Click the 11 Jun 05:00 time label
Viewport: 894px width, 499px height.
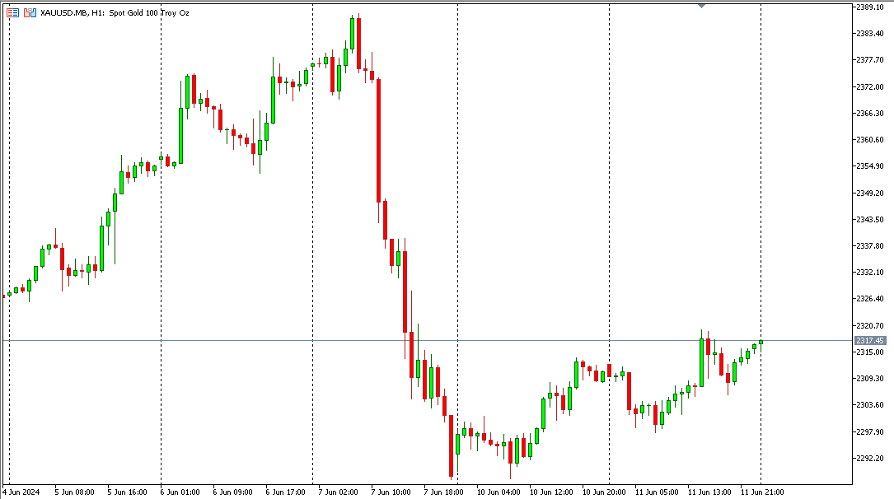pyautogui.click(x=657, y=492)
